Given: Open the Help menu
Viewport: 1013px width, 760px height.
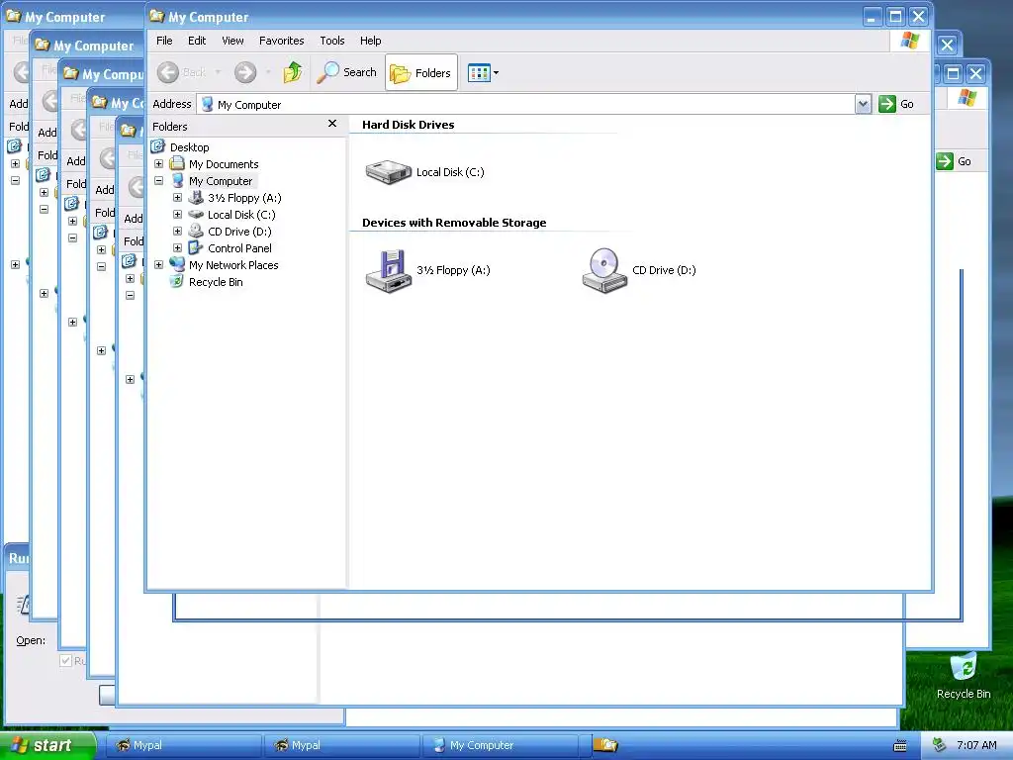Looking at the screenshot, I should pos(370,40).
